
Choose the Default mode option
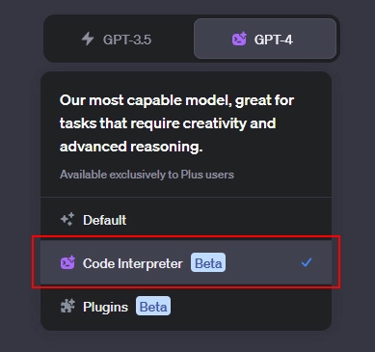pyautogui.click(x=186, y=220)
